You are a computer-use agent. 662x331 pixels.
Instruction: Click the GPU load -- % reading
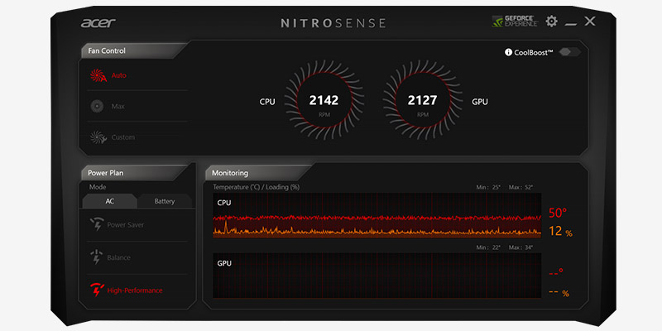[x=559, y=292]
